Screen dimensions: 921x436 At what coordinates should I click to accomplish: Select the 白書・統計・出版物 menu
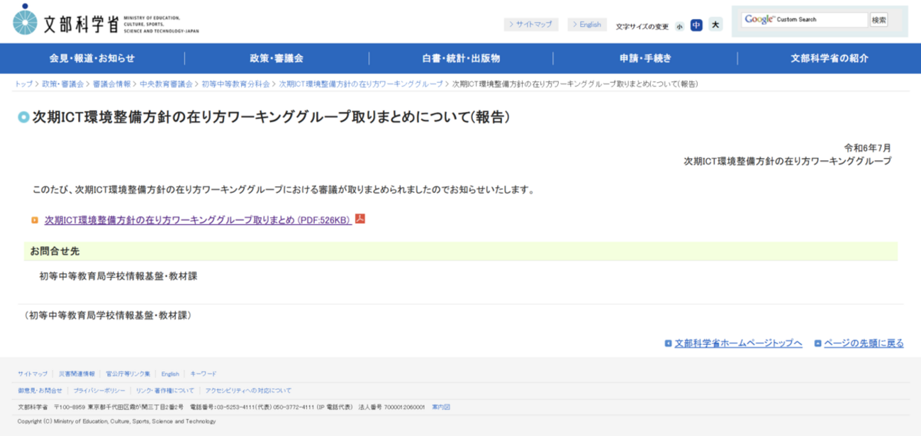(x=461, y=58)
